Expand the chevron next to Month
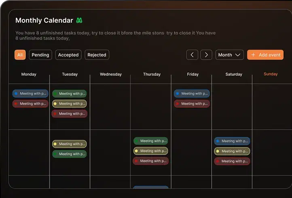 [238, 55]
